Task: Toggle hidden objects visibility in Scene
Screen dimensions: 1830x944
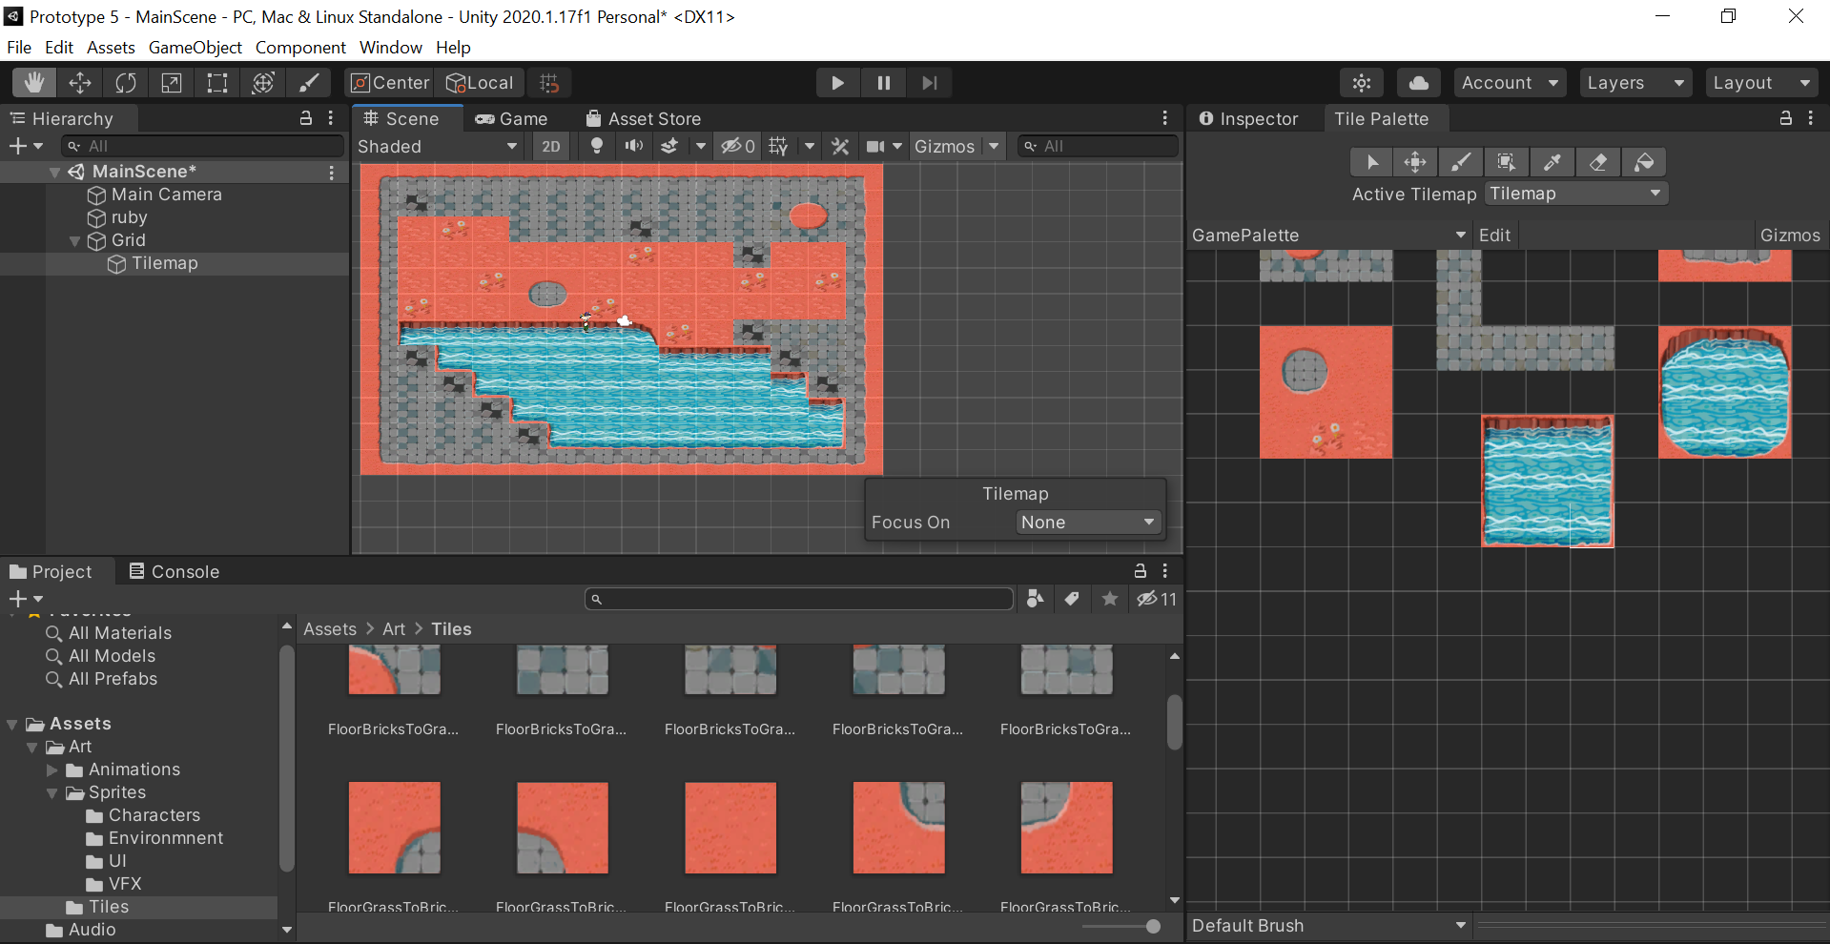Action: [x=738, y=146]
